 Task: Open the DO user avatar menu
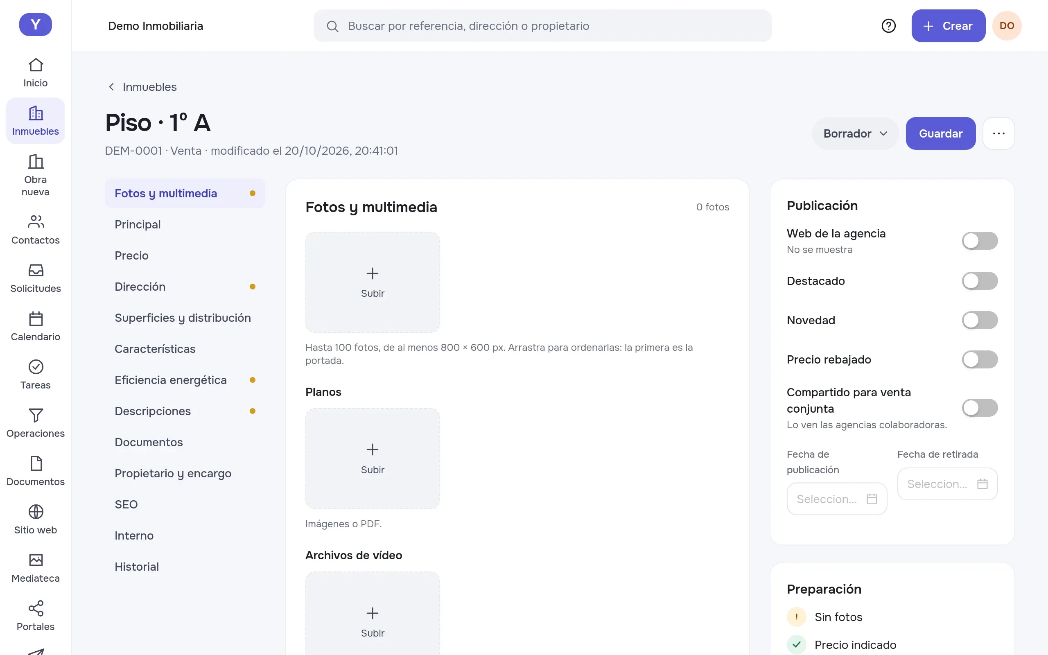pyautogui.click(x=1006, y=26)
